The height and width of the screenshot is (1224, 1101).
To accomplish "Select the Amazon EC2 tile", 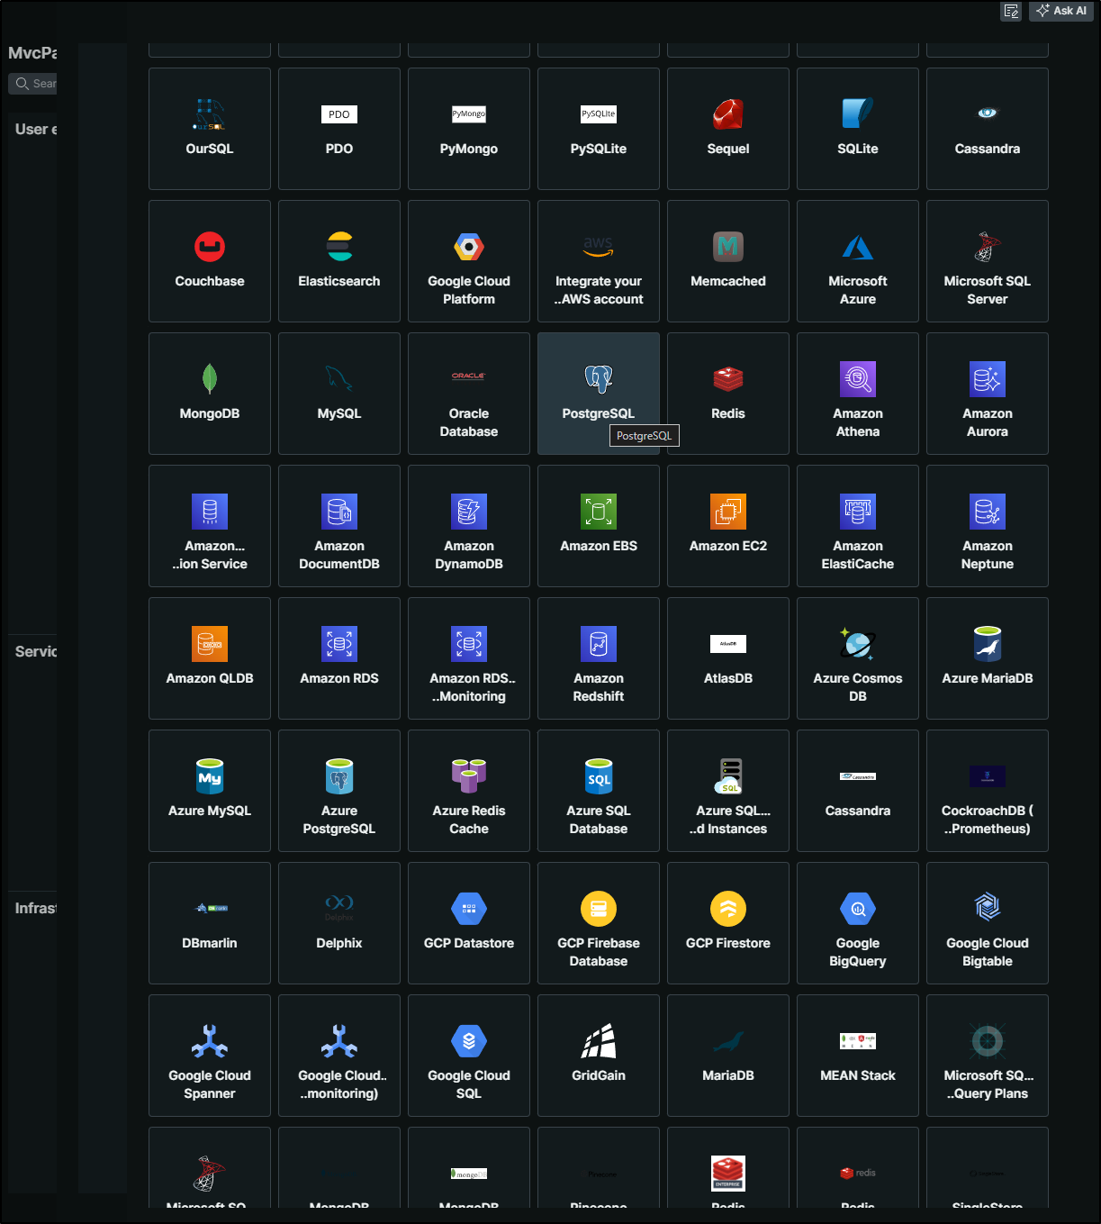I will pos(728,526).
